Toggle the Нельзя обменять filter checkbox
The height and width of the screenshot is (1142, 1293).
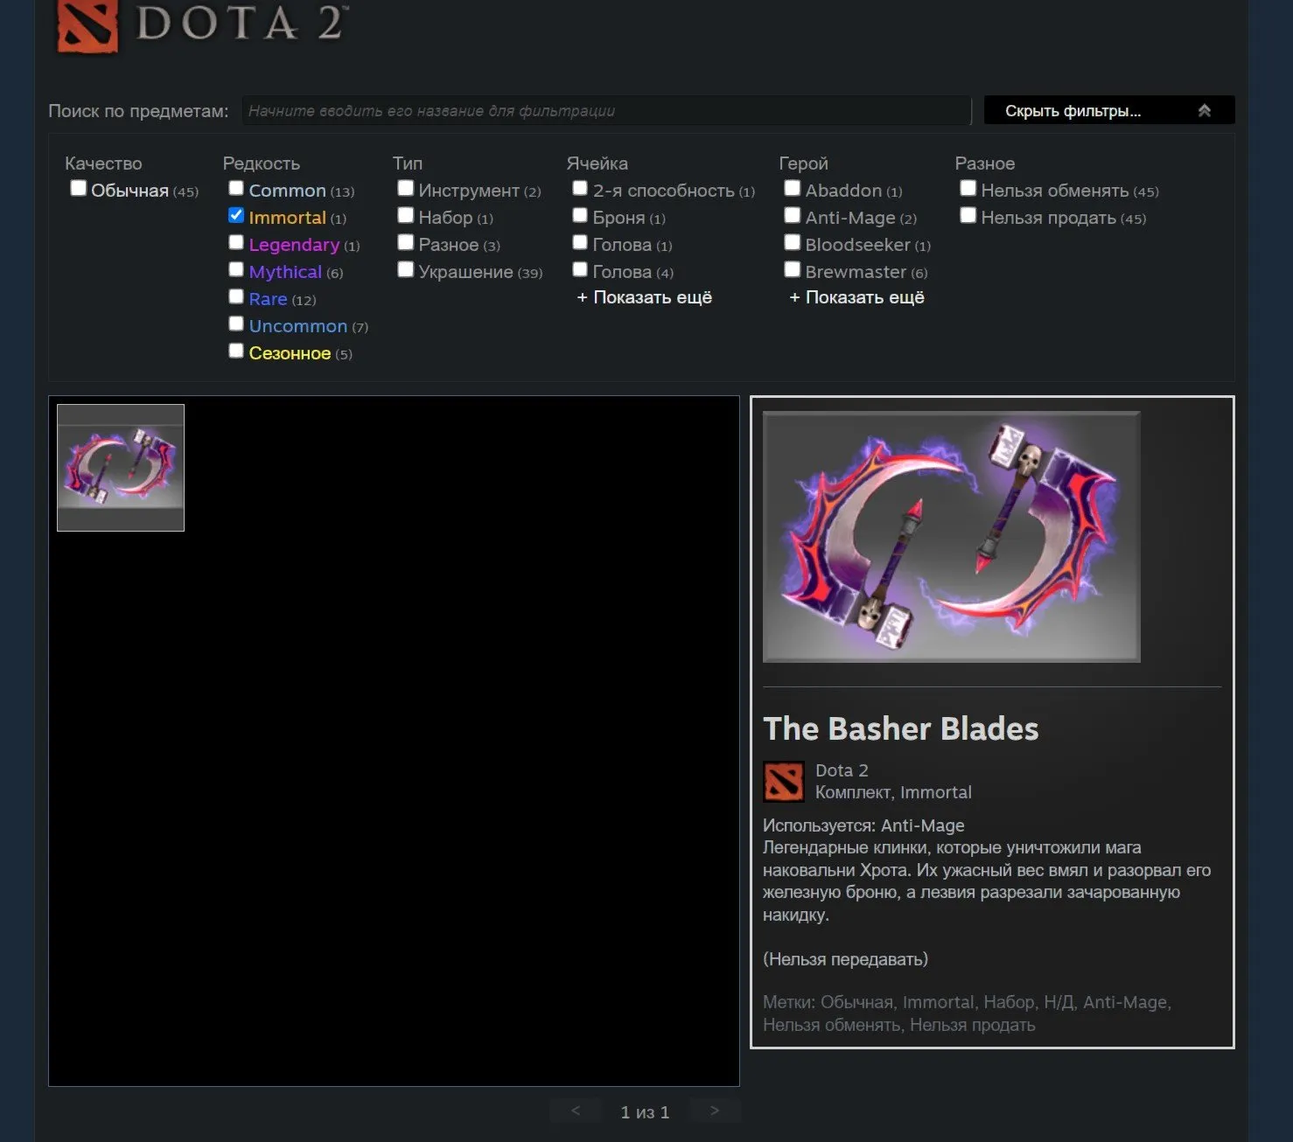coord(968,188)
